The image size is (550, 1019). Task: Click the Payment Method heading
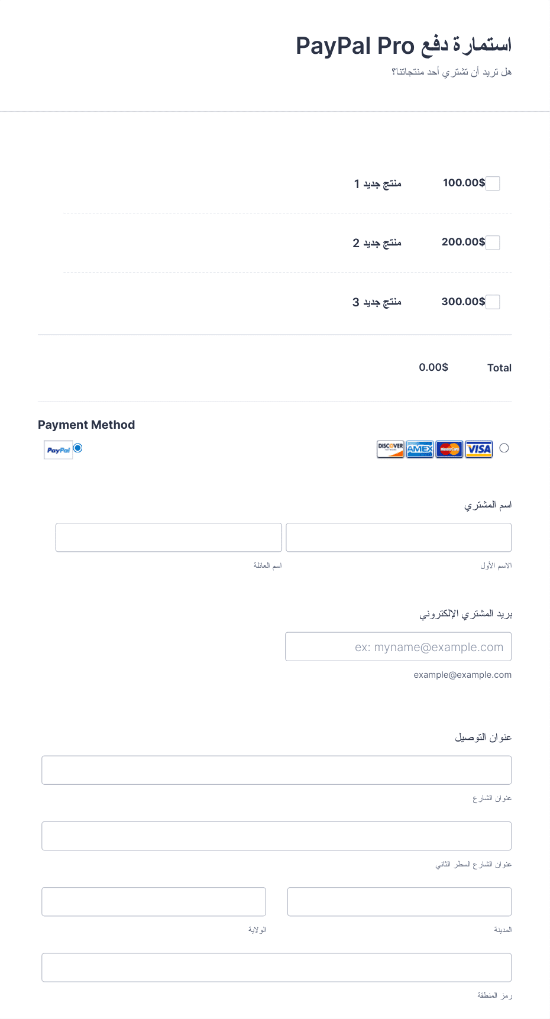(x=86, y=425)
